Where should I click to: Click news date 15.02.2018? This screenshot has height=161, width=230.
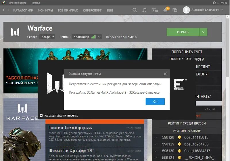[134, 128]
